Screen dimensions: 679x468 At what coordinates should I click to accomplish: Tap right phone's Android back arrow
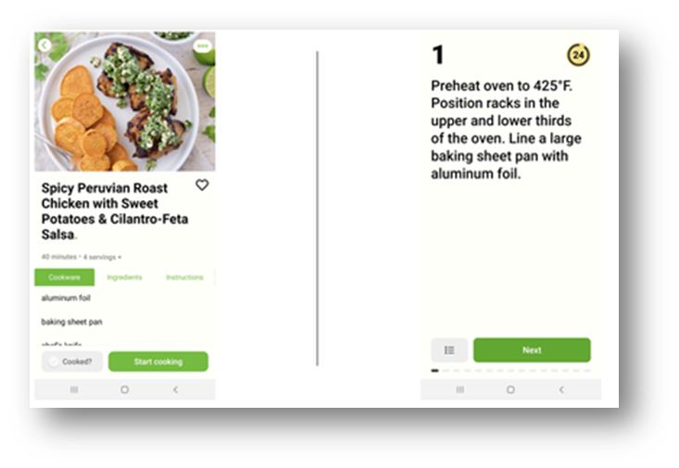pos(561,389)
